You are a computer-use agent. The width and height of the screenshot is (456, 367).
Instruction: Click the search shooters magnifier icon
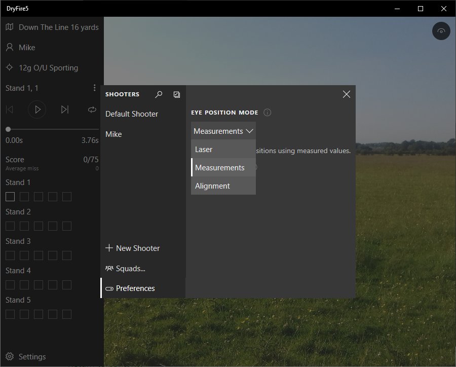159,94
